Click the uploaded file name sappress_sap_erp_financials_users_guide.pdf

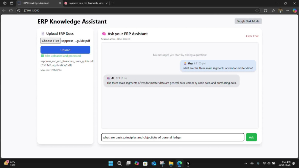tap(67, 61)
